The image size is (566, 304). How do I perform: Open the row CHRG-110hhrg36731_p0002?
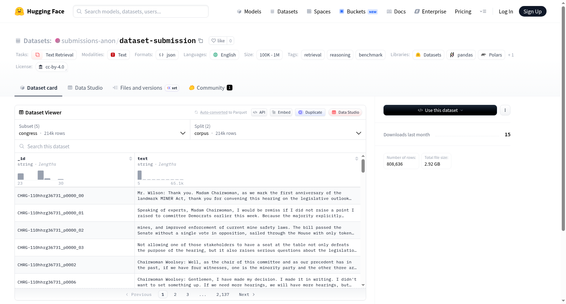[187, 265]
